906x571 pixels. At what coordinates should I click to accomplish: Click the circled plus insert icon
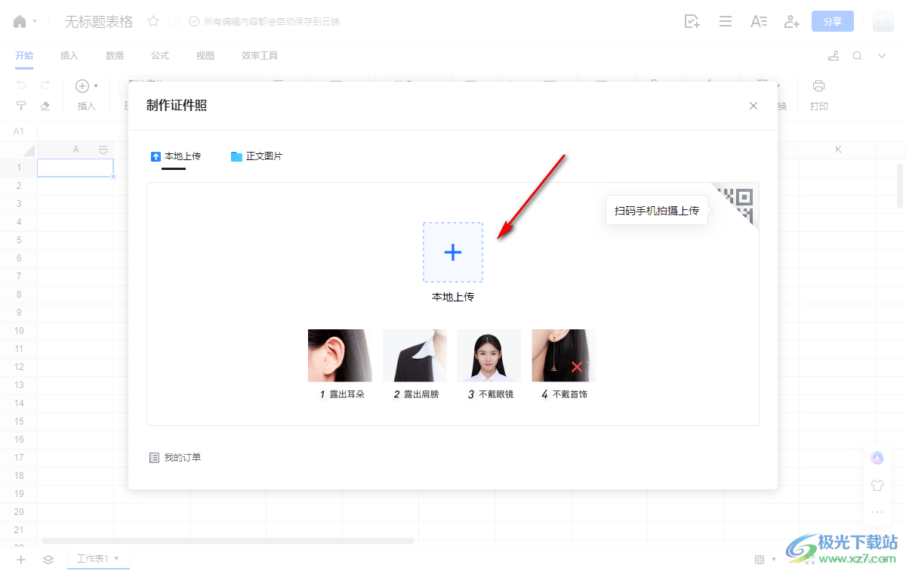(x=82, y=86)
